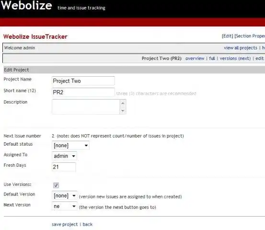265x230 pixels.
Task: Open the full project view link
Action: pos(212,58)
